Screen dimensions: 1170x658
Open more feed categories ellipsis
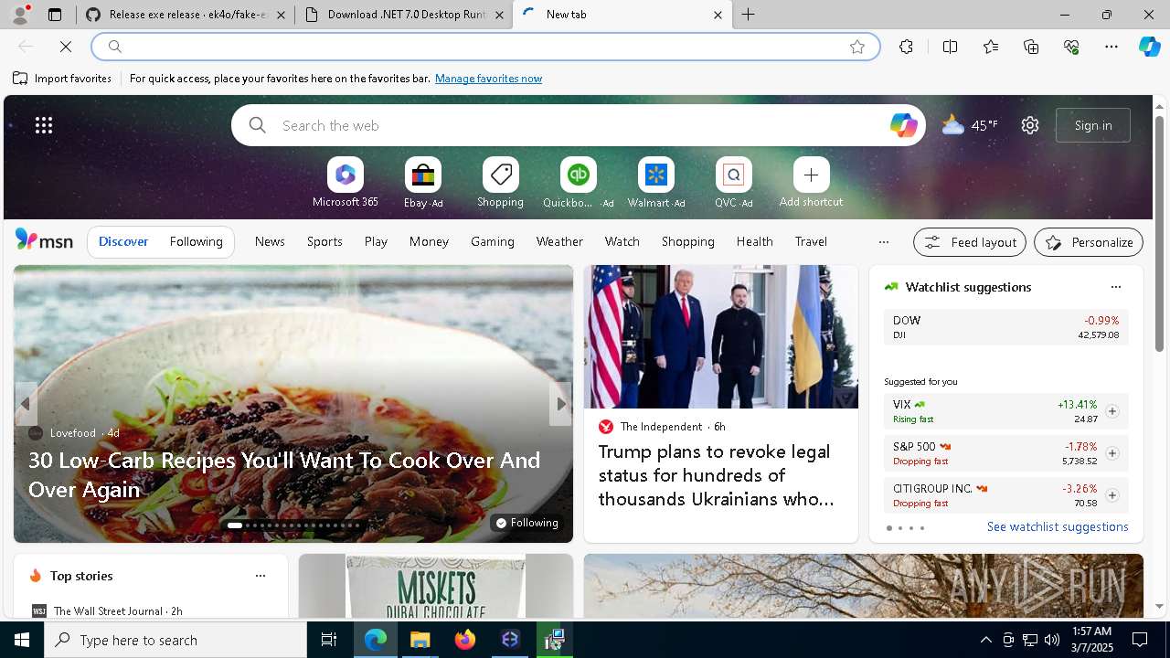tap(883, 242)
